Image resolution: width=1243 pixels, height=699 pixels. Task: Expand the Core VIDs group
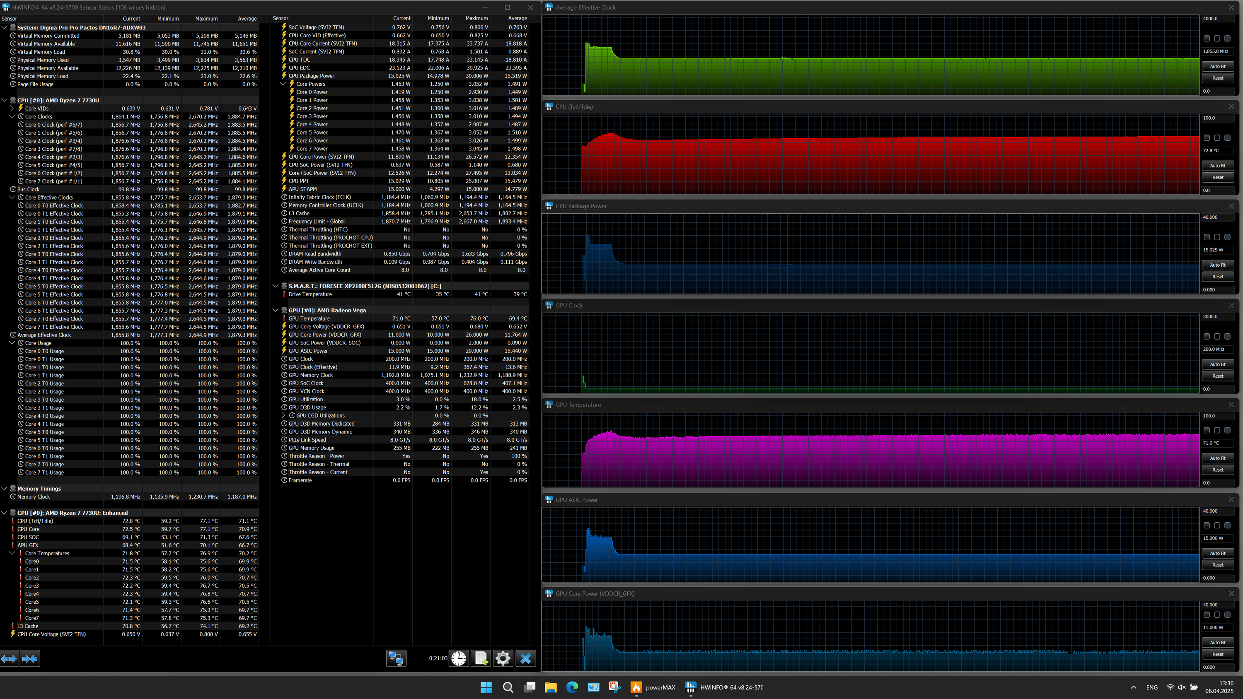click(x=12, y=108)
